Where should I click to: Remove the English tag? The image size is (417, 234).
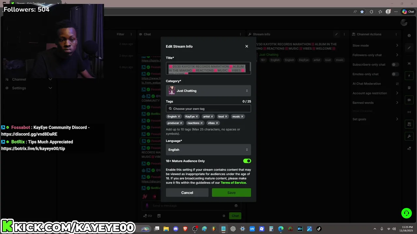(x=179, y=116)
